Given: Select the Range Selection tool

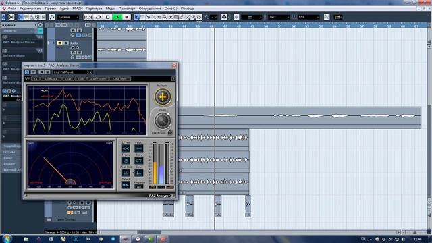Looking at the screenshot, I should tap(142, 17).
